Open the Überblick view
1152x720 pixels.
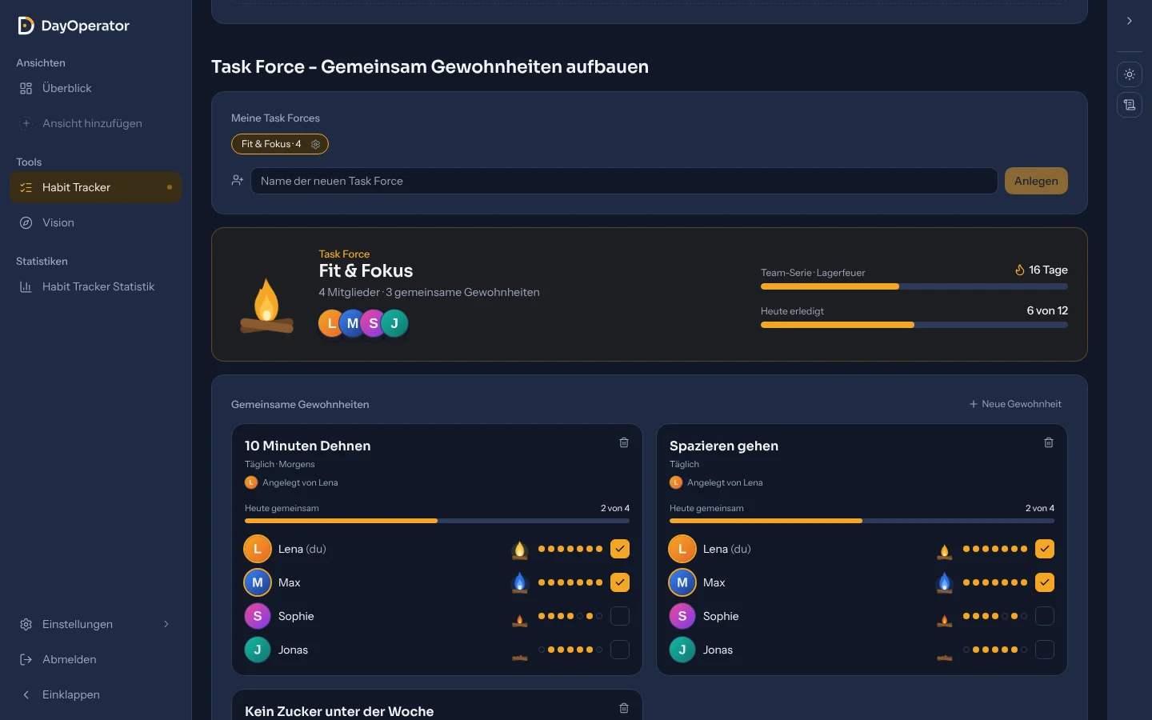click(96, 88)
